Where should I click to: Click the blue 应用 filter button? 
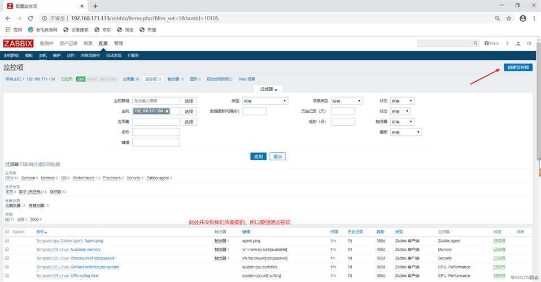coord(258,157)
